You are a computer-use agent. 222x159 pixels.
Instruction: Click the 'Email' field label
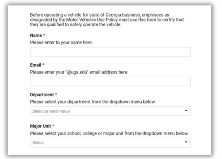click(x=36, y=65)
